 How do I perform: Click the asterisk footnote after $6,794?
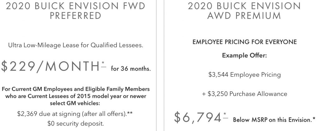click(x=225, y=115)
